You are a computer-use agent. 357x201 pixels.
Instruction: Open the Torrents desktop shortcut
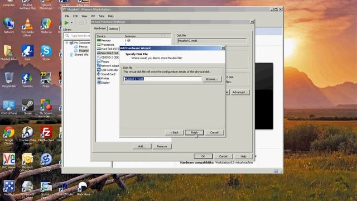pyautogui.click(x=27, y=80)
